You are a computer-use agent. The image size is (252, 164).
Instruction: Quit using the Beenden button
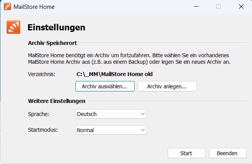point(228,153)
